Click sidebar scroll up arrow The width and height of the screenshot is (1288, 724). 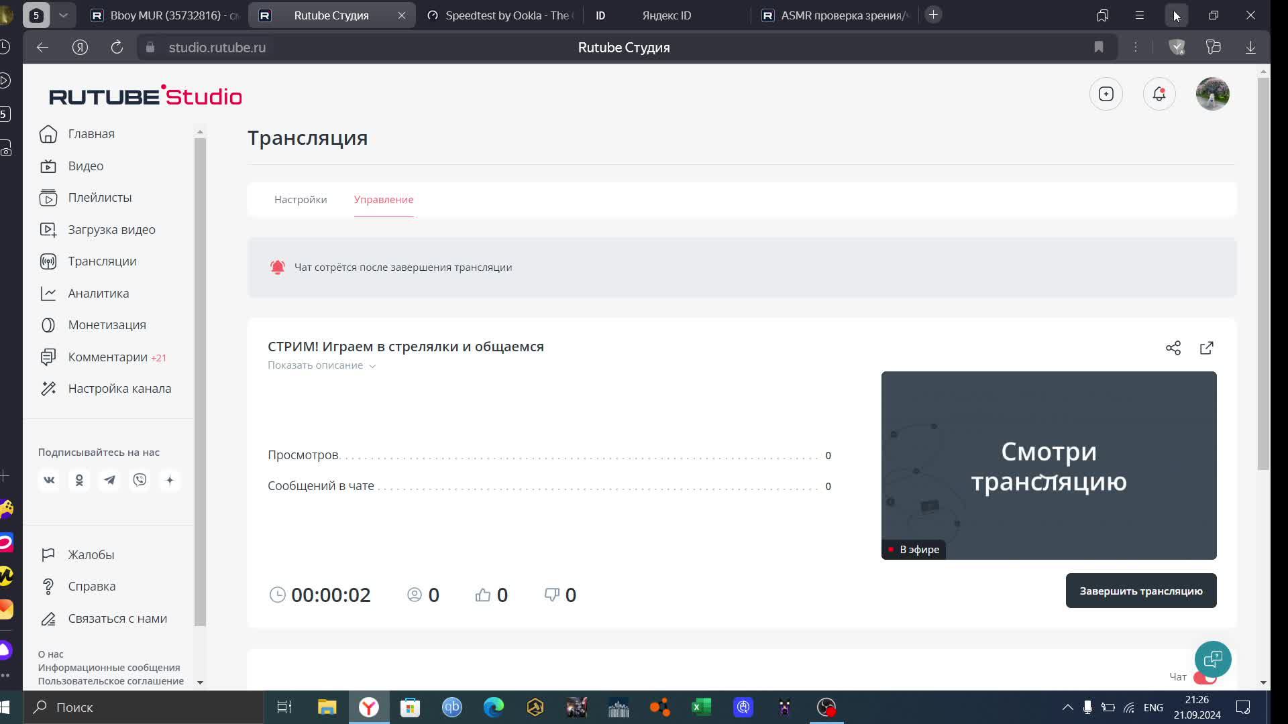200,132
